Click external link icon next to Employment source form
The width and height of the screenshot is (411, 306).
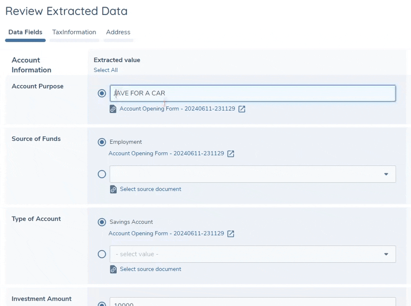tap(231, 153)
